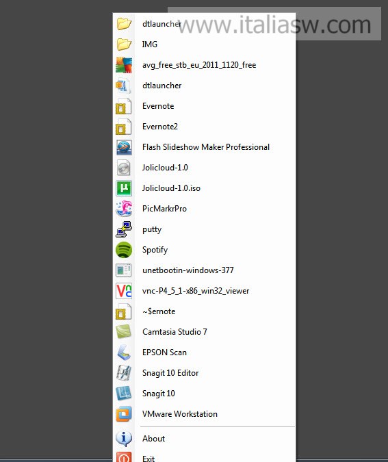This screenshot has width=388, height=462.
Task: Click the Flash Slideshow Maker icon
Action: pos(124,147)
